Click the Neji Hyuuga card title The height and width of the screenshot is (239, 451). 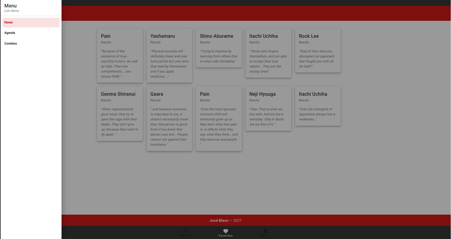pos(262,94)
